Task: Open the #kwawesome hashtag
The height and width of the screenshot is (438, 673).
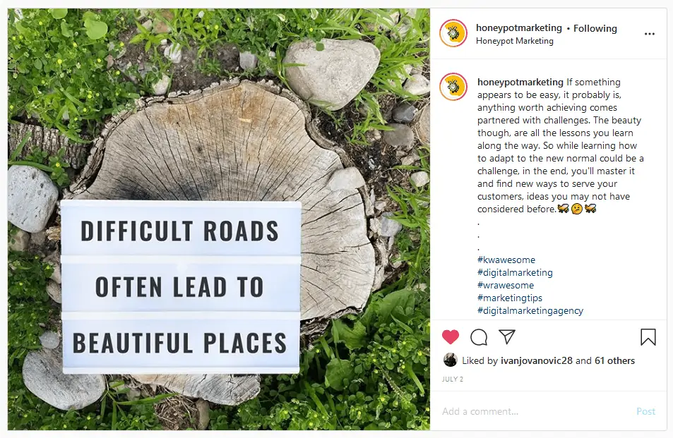Action: point(506,260)
